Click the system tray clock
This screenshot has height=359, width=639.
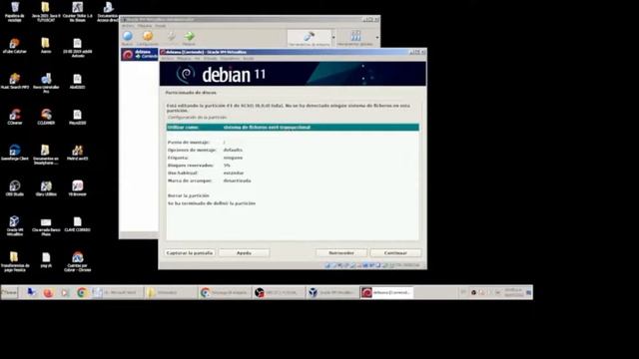513,292
